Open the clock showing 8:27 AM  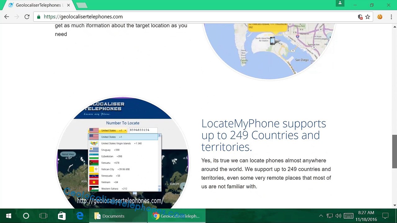coord(366,216)
